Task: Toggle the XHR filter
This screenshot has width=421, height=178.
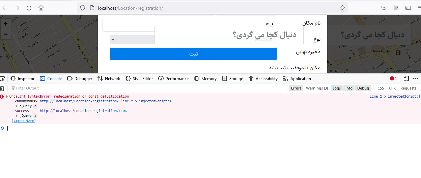Action: coord(392,88)
